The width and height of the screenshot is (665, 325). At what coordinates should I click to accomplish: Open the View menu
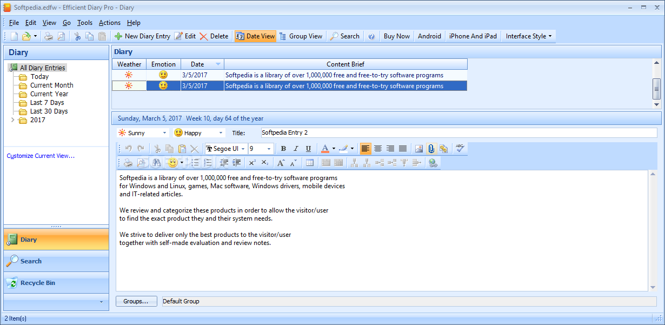click(49, 23)
